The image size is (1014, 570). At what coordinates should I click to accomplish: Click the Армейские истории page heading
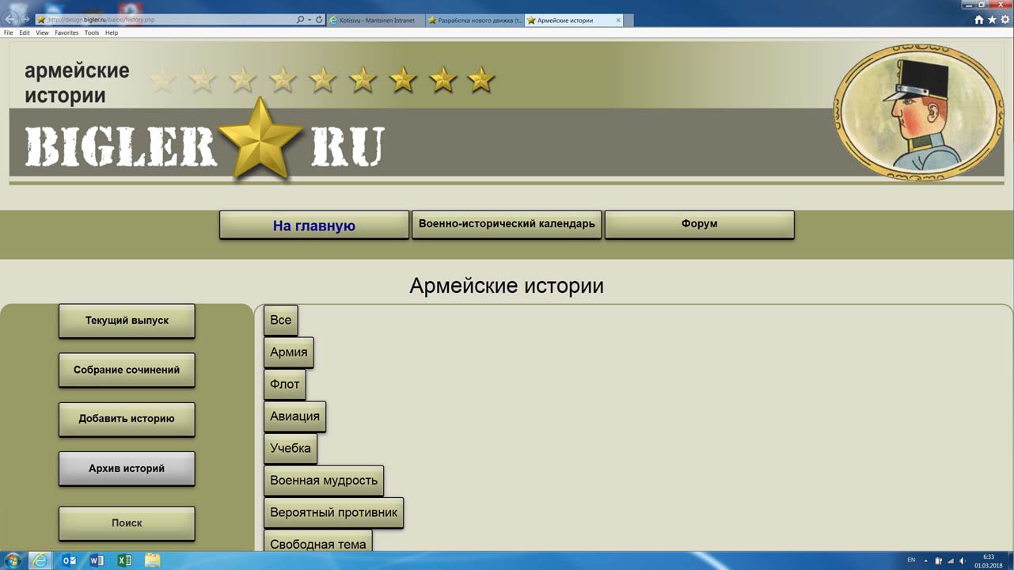click(507, 286)
